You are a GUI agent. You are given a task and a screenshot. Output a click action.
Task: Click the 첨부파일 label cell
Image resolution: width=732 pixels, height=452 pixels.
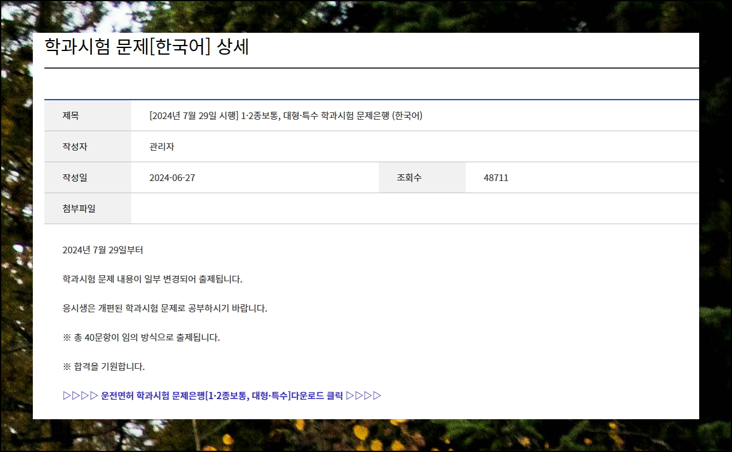(88, 208)
